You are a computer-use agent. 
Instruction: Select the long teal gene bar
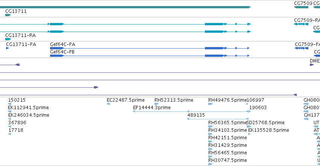click(x=125, y=8)
